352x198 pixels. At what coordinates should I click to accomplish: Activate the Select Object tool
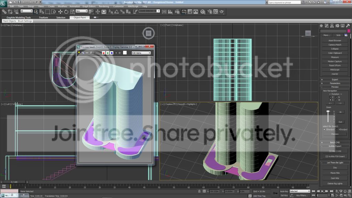coord(36,12)
